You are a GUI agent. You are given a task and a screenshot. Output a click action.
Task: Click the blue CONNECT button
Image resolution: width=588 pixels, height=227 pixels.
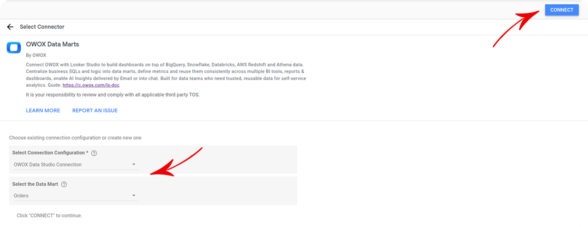point(562,10)
